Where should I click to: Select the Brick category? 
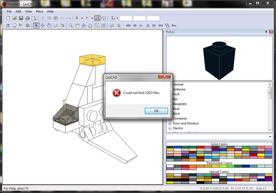pos(176,114)
